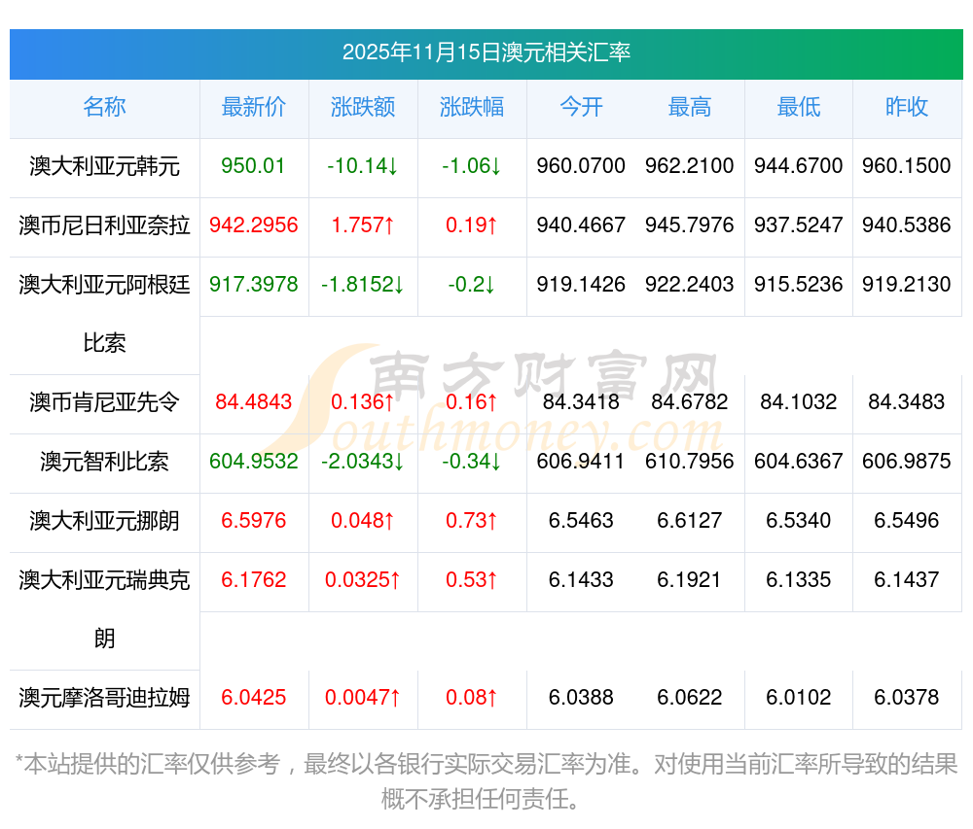
Task: Click the table title 2025年11月15日澳元相关汇率
Action: click(x=486, y=52)
